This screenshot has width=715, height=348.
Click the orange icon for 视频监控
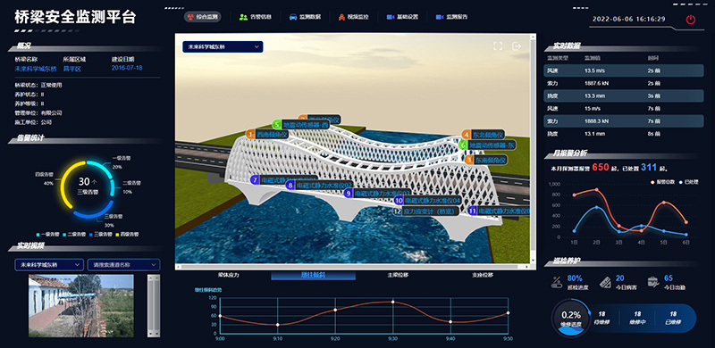point(342,17)
